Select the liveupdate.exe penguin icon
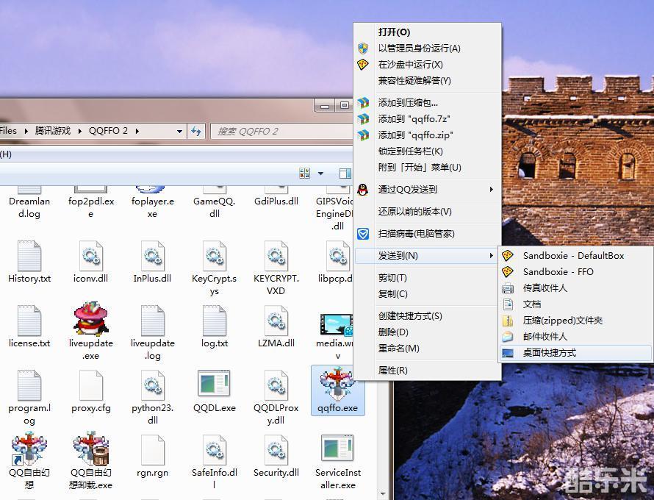Screen dimensions: 654x500 91,319
